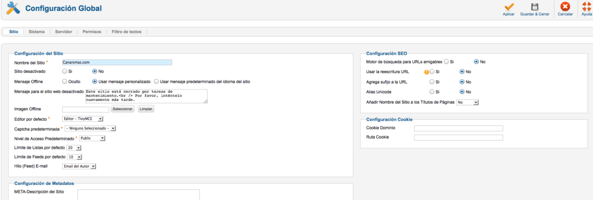This screenshot has width=593, height=200.
Task: Open the Filtro de textos tab
Action: [127, 32]
